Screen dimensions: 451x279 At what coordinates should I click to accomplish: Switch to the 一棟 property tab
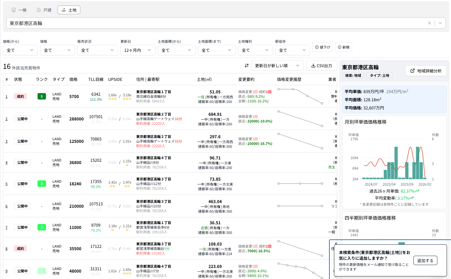tap(19, 10)
